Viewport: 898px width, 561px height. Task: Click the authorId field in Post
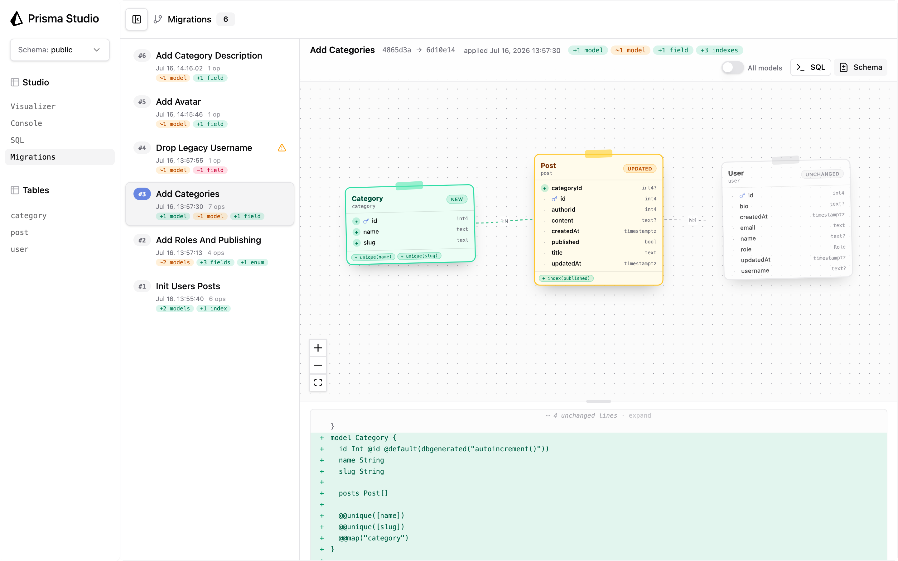tap(599, 210)
